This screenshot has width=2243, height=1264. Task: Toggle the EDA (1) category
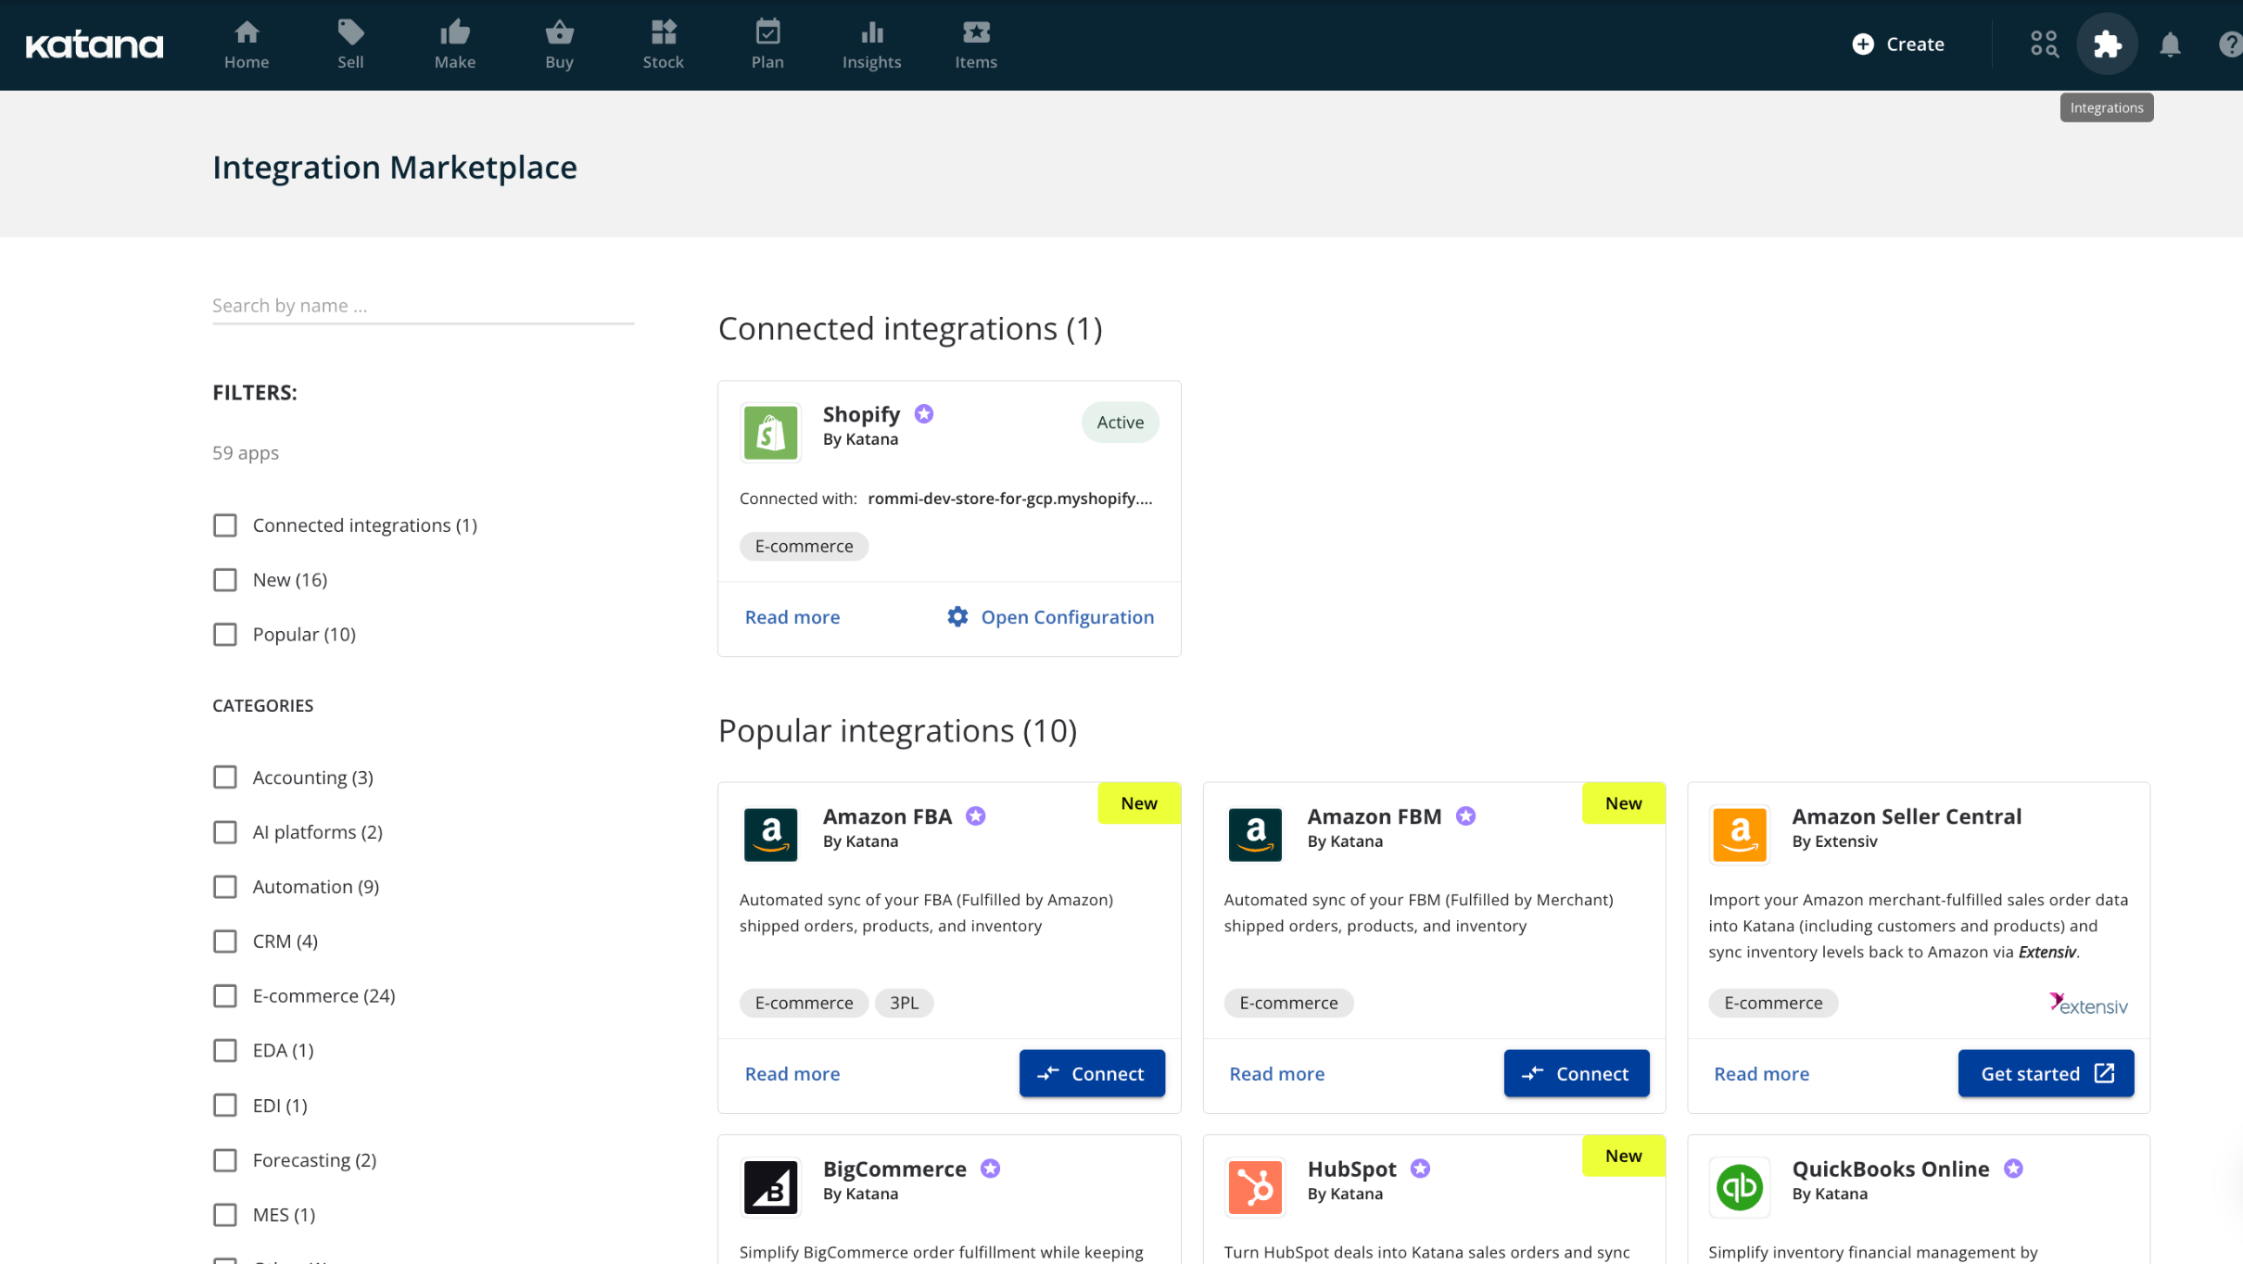click(225, 1051)
